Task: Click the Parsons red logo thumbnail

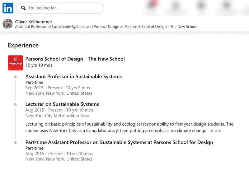Action: tap(15, 63)
